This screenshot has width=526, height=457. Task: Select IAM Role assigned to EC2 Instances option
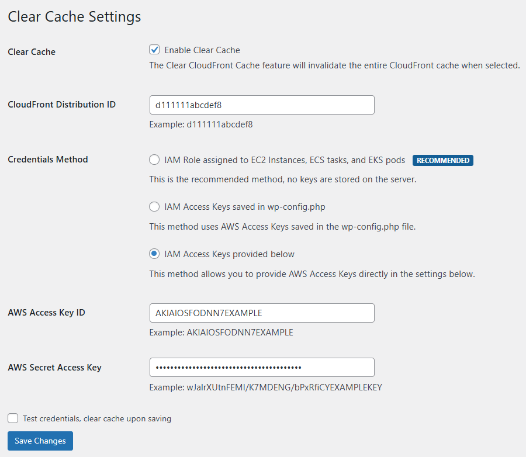coord(154,160)
